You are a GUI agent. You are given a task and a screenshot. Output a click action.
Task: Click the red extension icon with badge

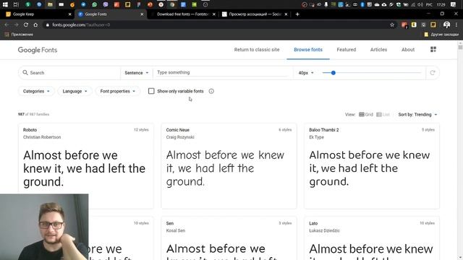point(404,25)
